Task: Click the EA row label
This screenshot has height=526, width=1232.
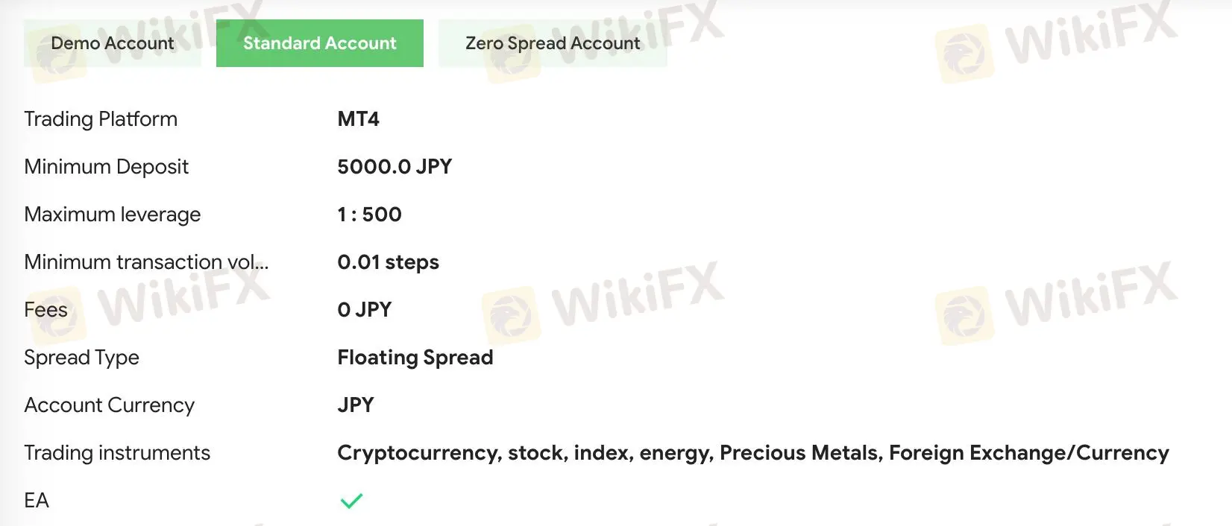Action: pyautogui.click(x=37, y=501)
